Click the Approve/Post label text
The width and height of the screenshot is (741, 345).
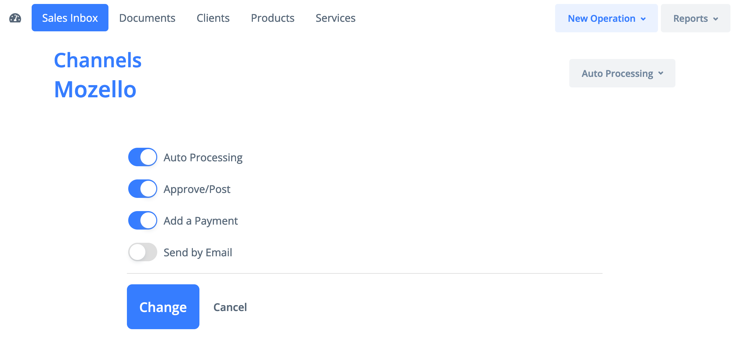(x=197, y=189)
